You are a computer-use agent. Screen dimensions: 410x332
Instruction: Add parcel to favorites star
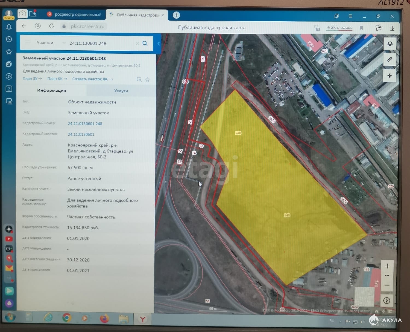(148, 79)
